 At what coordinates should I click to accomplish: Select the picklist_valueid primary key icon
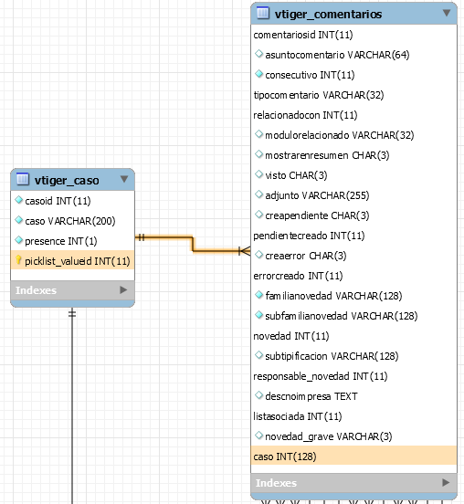click(x=18, y=260)
